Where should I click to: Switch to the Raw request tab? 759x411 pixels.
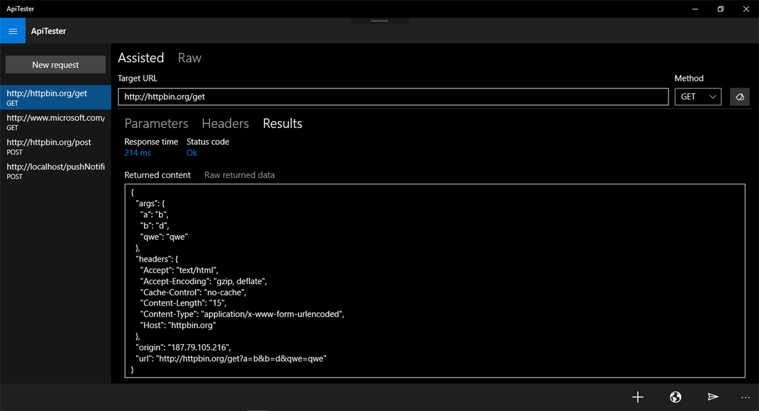[189, 58]
